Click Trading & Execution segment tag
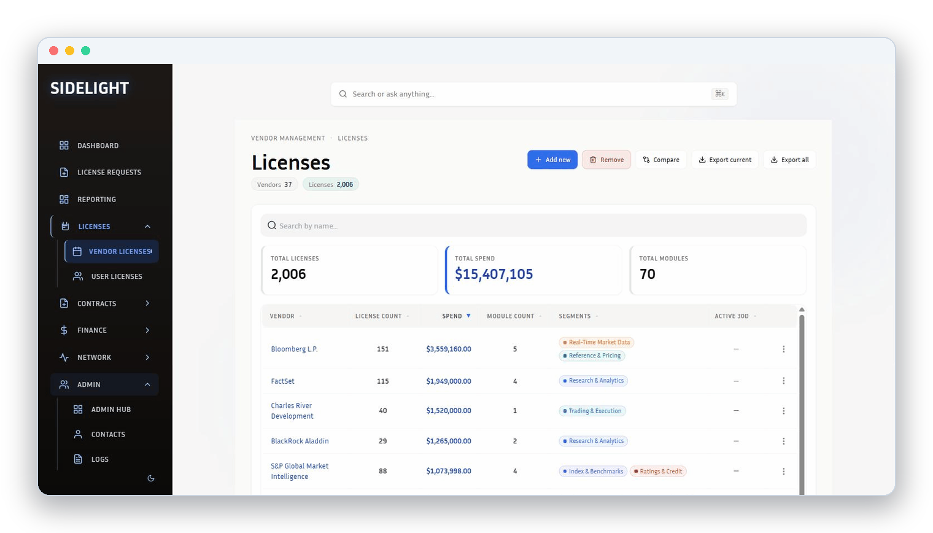This screenshot has height=533, width=933. [592, 411]
